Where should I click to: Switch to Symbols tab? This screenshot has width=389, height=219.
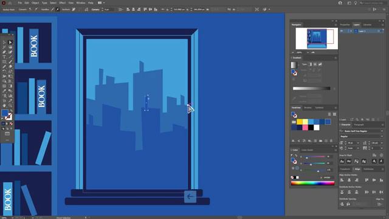319,108
